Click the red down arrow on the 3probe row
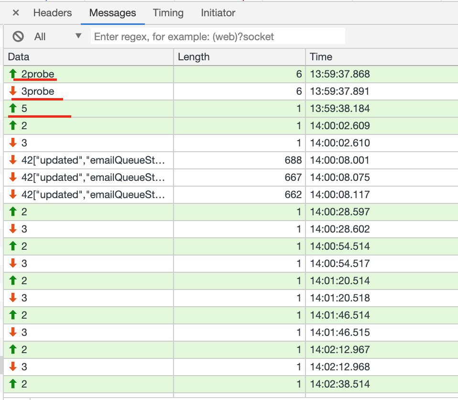 (13, 91)
